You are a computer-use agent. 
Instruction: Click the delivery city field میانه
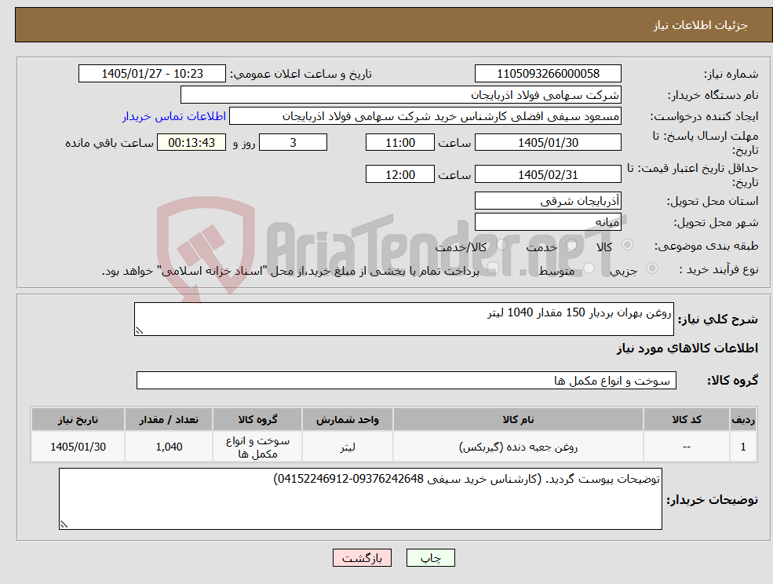(548, 222)
